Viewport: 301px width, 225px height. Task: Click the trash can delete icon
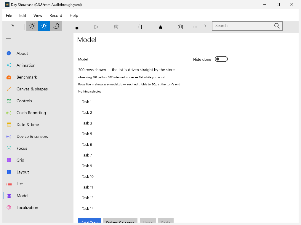coord(116,27)
